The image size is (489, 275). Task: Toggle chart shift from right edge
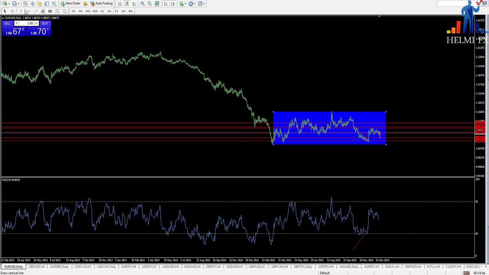[173, 3]
